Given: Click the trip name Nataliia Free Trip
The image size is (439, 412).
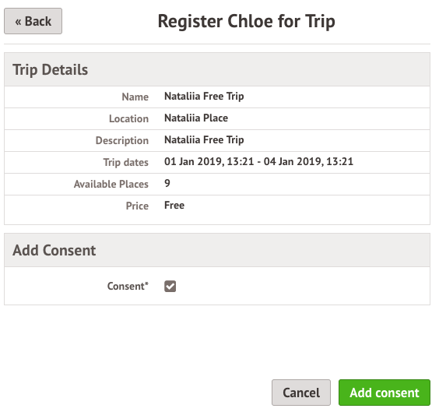Looking at the screenshot, I should point(204,97).
